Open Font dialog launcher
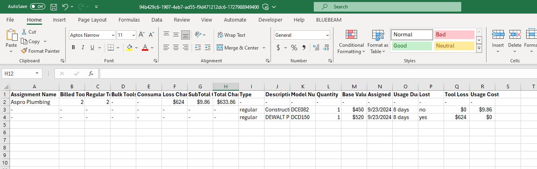Viewport: 537px width, 169px height. 155,61
